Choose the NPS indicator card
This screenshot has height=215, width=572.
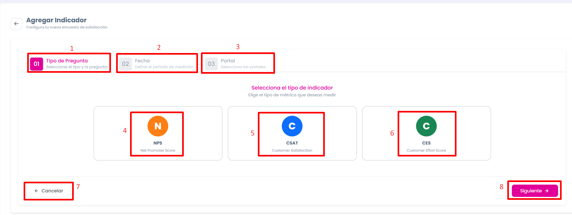click(x=158, y=133)
